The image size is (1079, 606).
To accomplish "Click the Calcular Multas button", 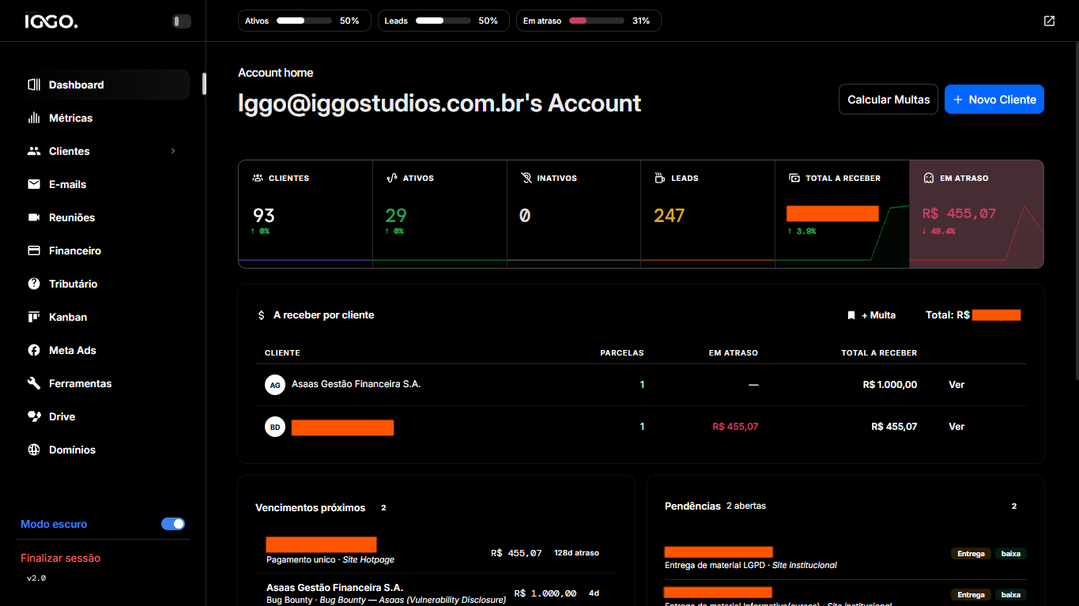I will click(x=888, y=100).
